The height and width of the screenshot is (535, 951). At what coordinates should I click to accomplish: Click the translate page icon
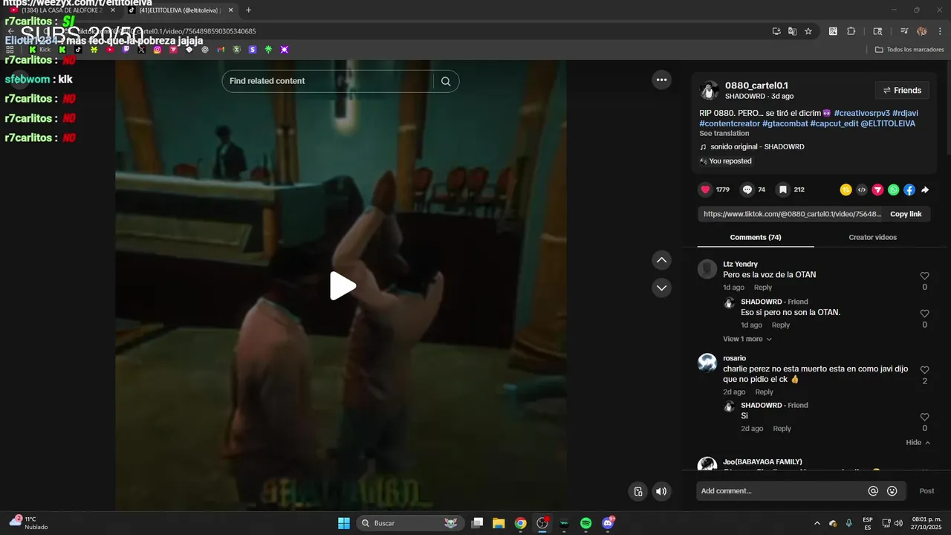click(793, 31)
